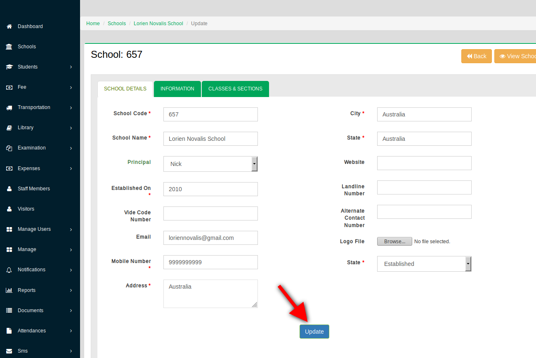Click the Vide Code Number input field
This screenshot has height=358, width=536.
[210, 213]
